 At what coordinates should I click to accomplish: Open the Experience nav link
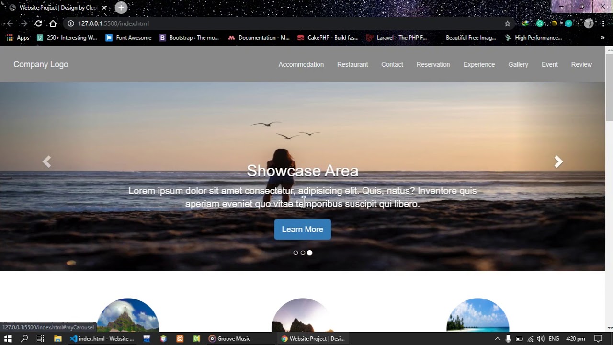coord(479,64)
